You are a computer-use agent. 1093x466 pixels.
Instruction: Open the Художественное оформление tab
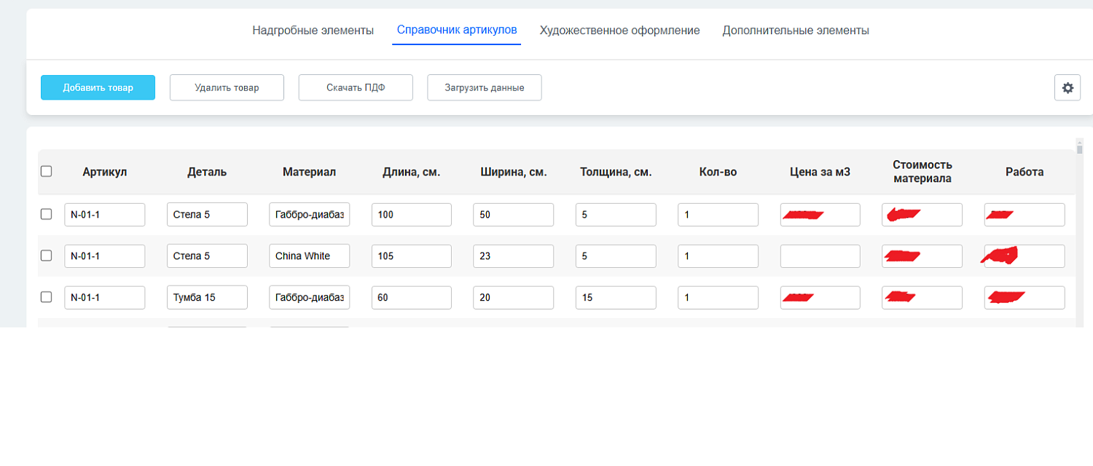click(x=620, y=30)
